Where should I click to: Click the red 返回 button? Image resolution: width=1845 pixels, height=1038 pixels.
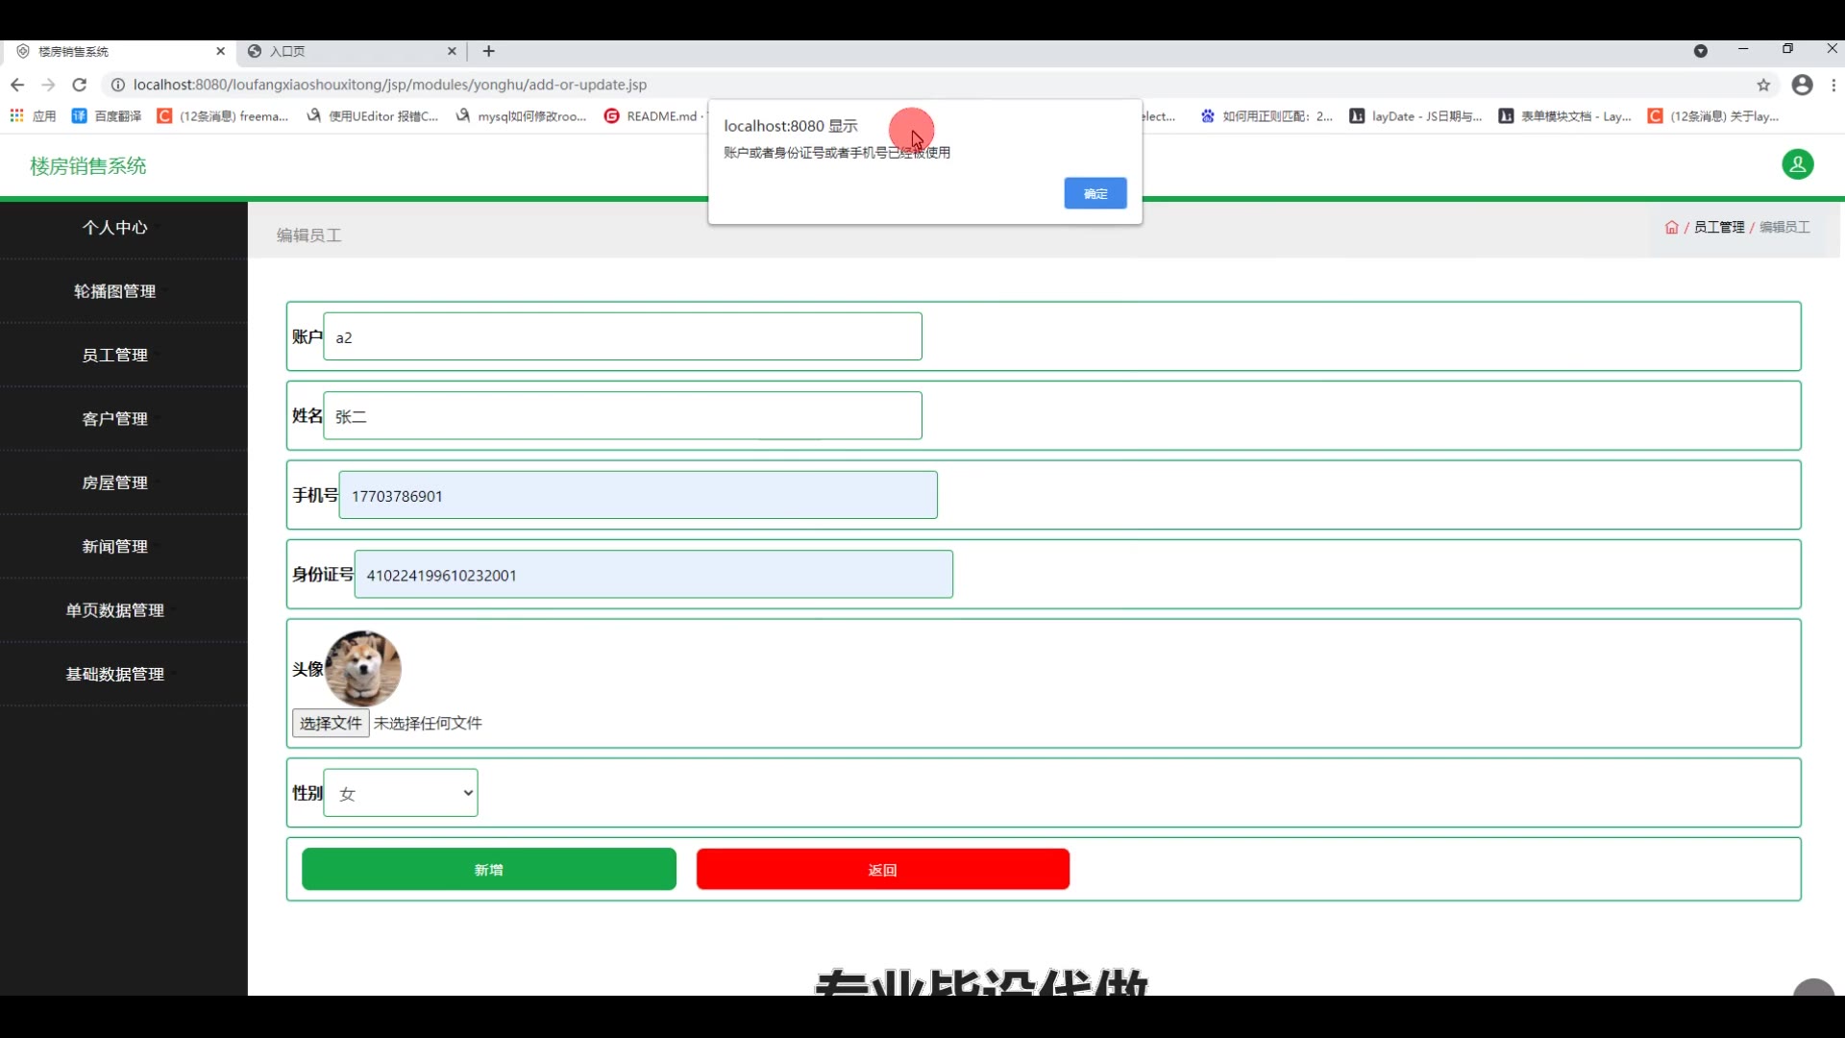click(x=882, y=870)
